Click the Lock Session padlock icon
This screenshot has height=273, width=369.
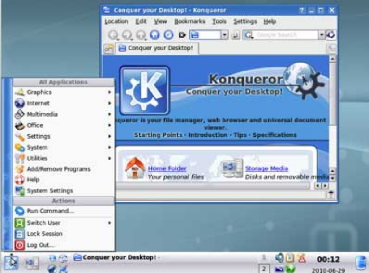(x=20, y=234)
